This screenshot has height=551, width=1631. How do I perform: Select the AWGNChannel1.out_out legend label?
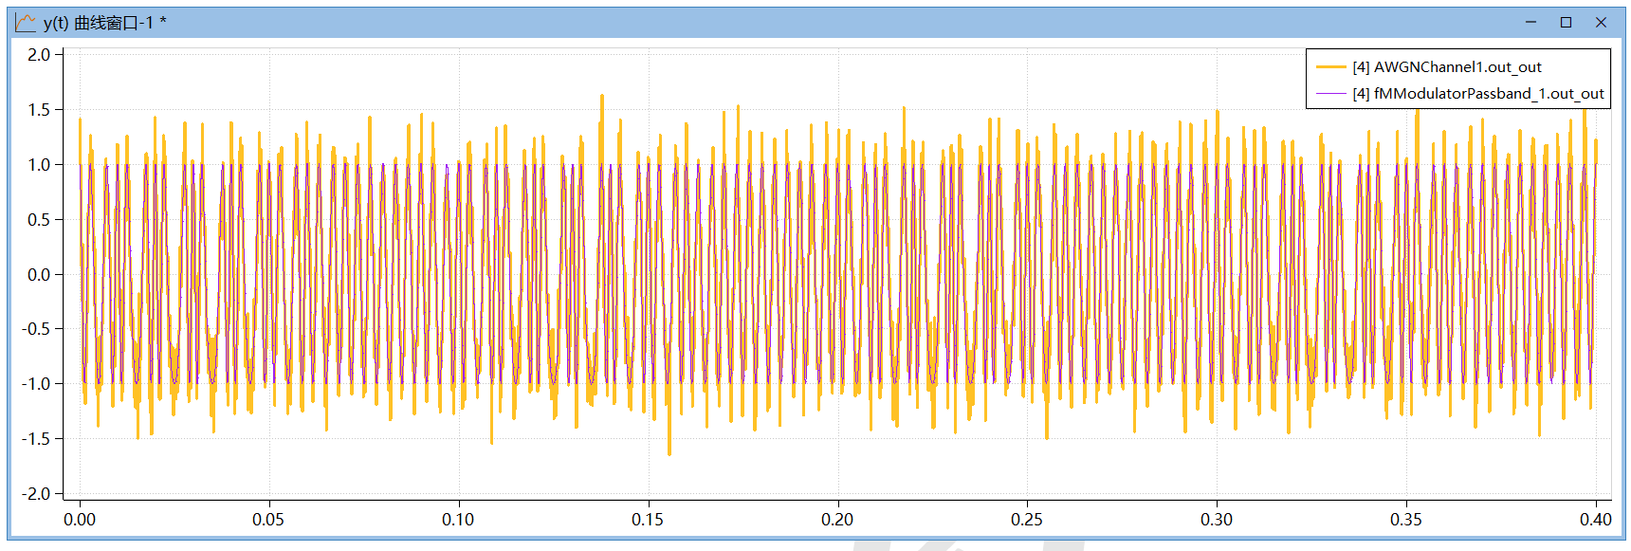point(1457,67)
